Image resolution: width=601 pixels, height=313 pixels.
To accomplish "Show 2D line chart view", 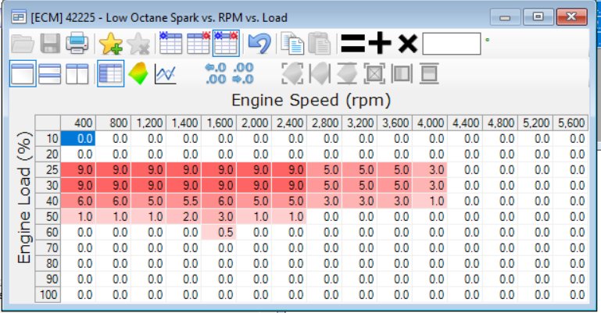I will click(166, 74).
